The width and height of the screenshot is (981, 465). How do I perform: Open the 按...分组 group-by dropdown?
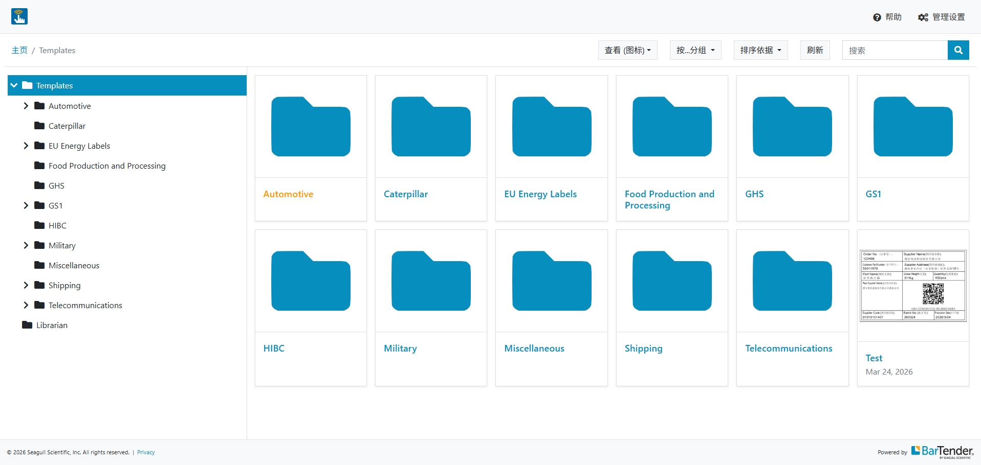click(x=695, y=50)
